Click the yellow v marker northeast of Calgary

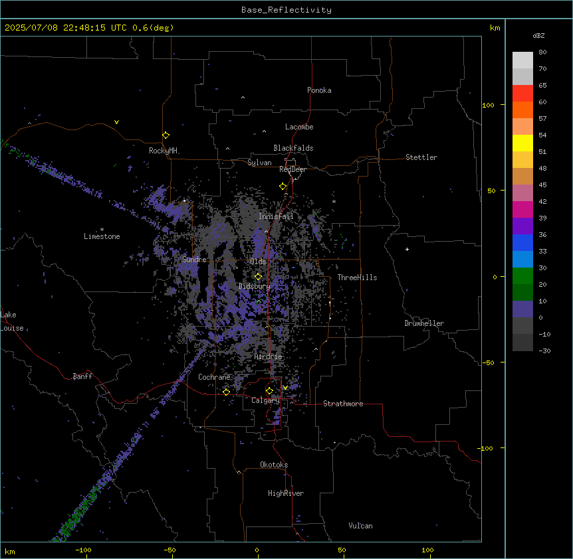285,388
